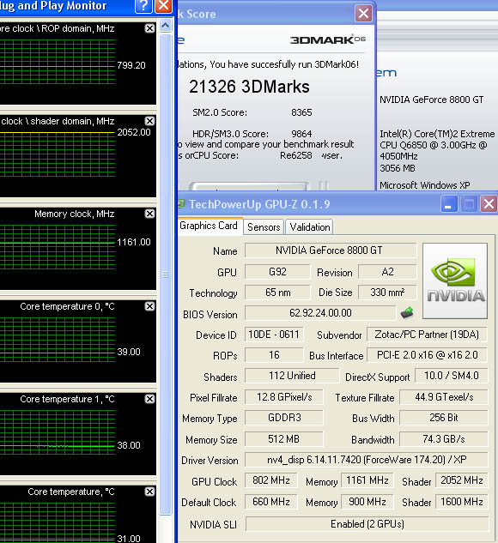Select the Graphics Card tab
Screen dimensions: 498x543
click(209, 226)
